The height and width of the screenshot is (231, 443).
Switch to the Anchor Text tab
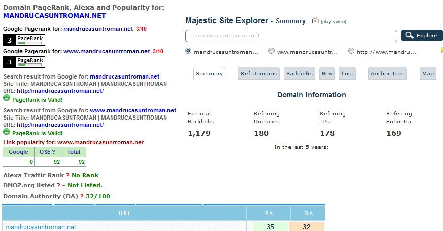388,73
